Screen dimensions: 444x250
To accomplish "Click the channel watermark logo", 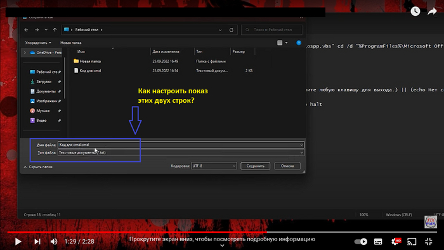I will 431,222.
